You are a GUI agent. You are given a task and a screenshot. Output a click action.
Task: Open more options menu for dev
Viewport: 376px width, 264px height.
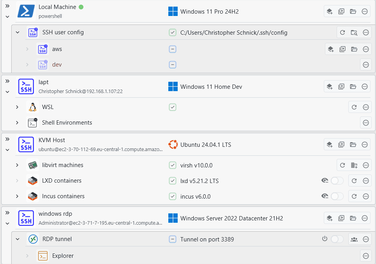tap(366, 65)
